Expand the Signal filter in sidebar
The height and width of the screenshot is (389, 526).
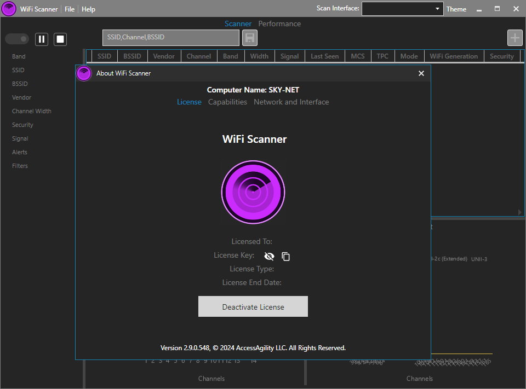[x=20, y=138]
